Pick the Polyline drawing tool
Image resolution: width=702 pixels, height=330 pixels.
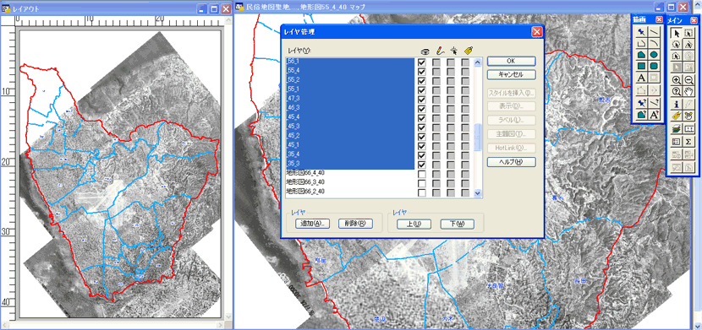coord(641,43)
